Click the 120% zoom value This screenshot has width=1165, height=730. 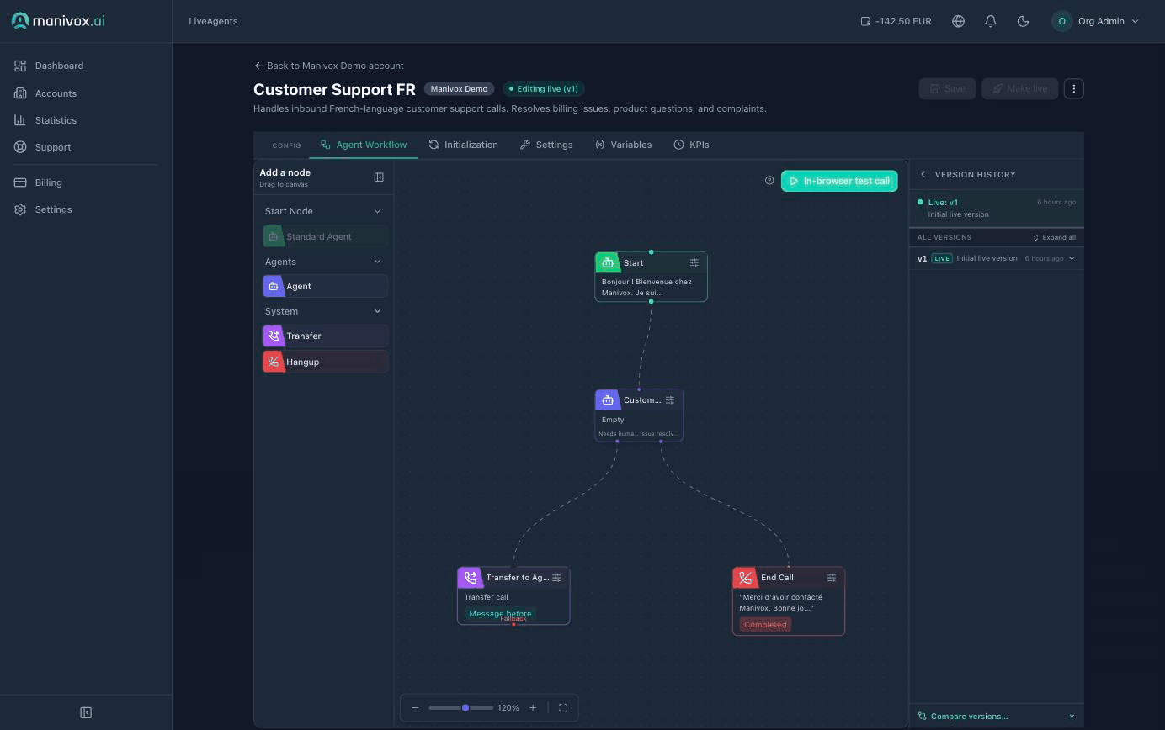pyautogui.click(x=508, y=708)
